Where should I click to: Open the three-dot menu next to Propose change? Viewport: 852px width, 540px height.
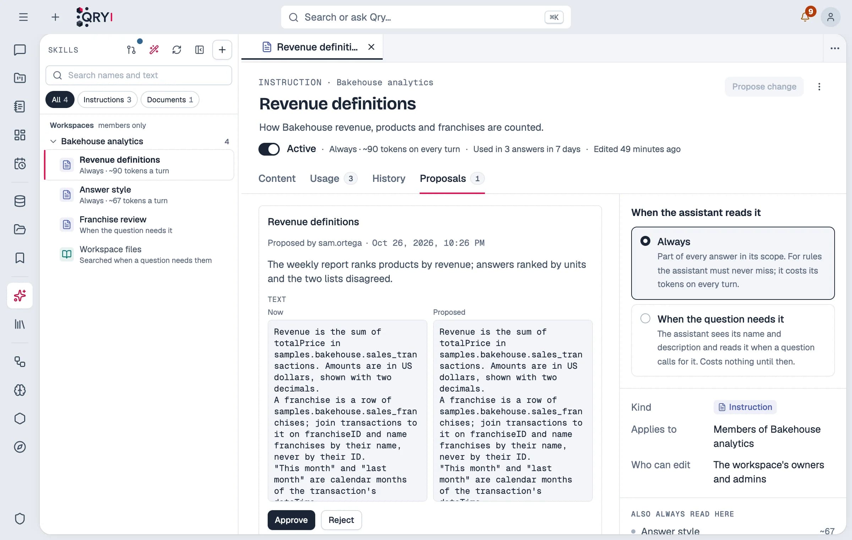point(819,87)
